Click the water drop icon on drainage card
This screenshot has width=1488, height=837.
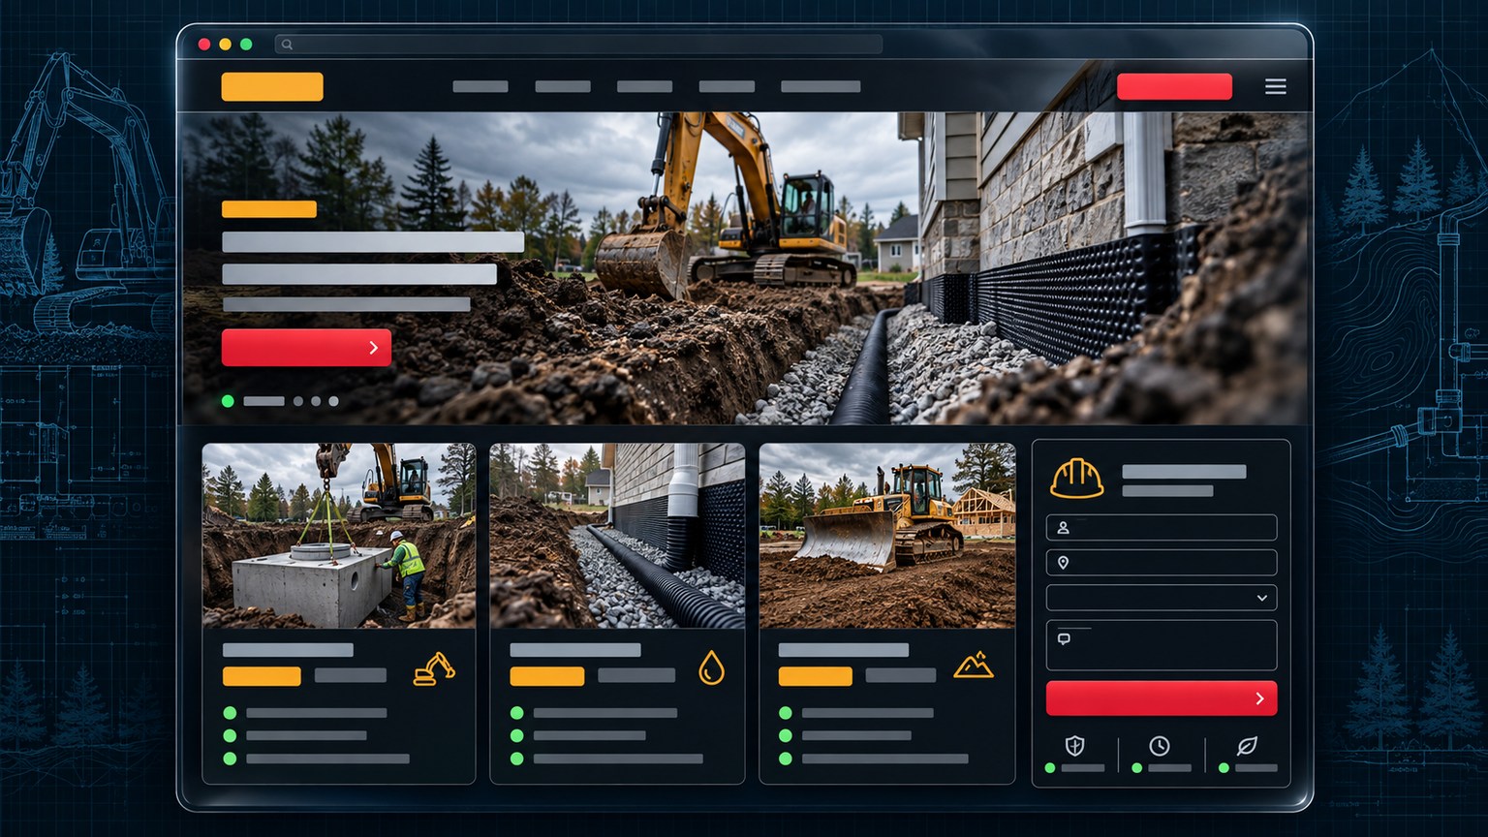tap(711, 667)
